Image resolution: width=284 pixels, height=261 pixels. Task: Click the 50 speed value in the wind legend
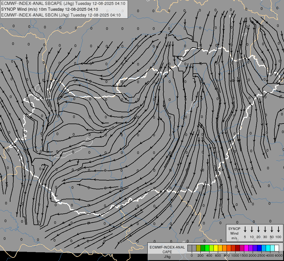click(x=272, y=237)
